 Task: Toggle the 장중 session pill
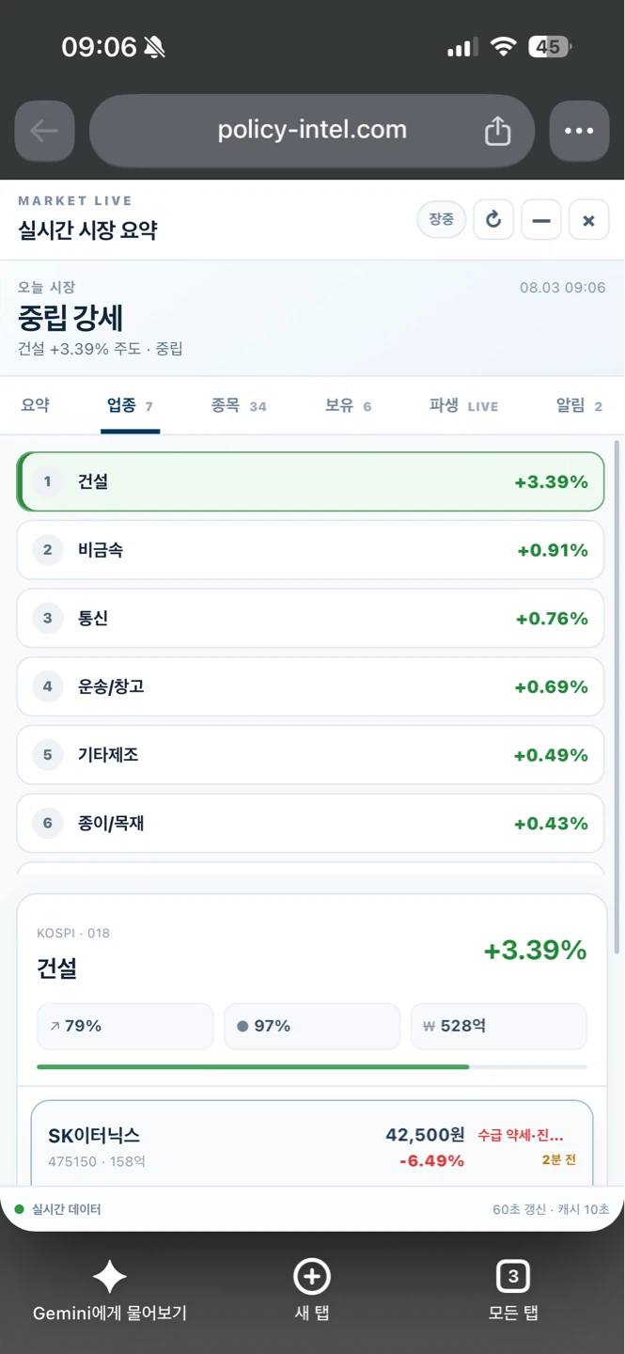(442, 219)
